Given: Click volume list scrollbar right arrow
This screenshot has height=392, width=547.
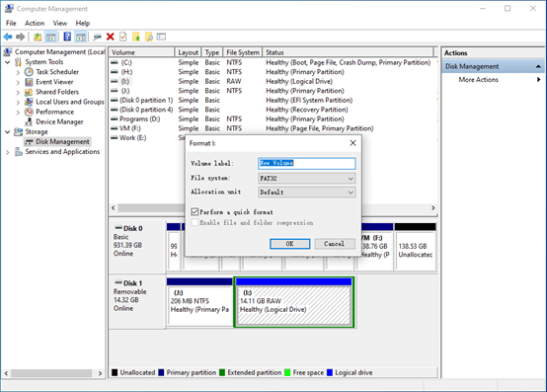Looking at the screenshot, I should (x=433, y=208).
